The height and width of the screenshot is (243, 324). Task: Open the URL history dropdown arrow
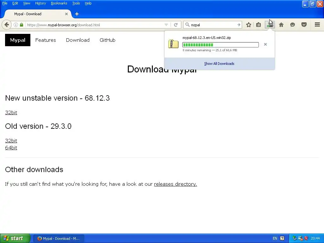pyautogui.click(x=166, y=25)
